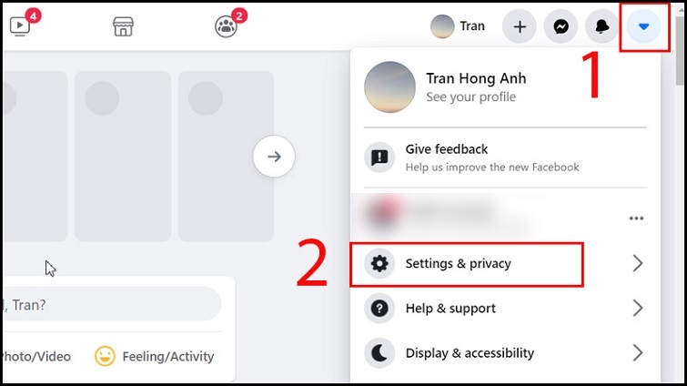687x386 pixels.
Task: Open the Groups icon with badge
Action: [x=226, y=26]
